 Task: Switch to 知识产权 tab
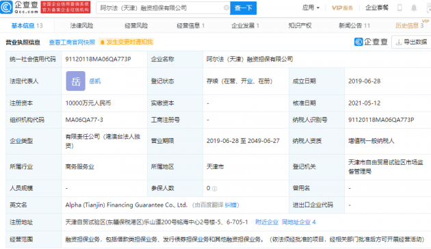(300, 25)
